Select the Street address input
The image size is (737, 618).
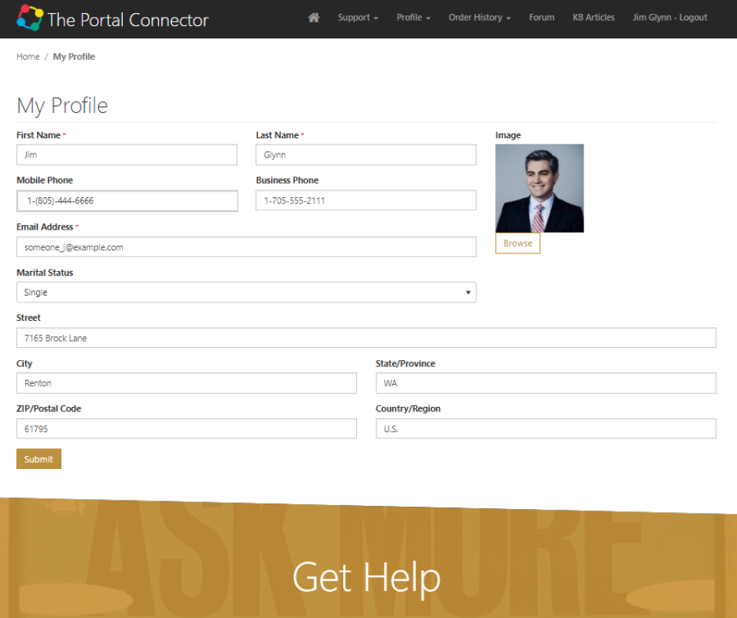click(x=366, y=337)
